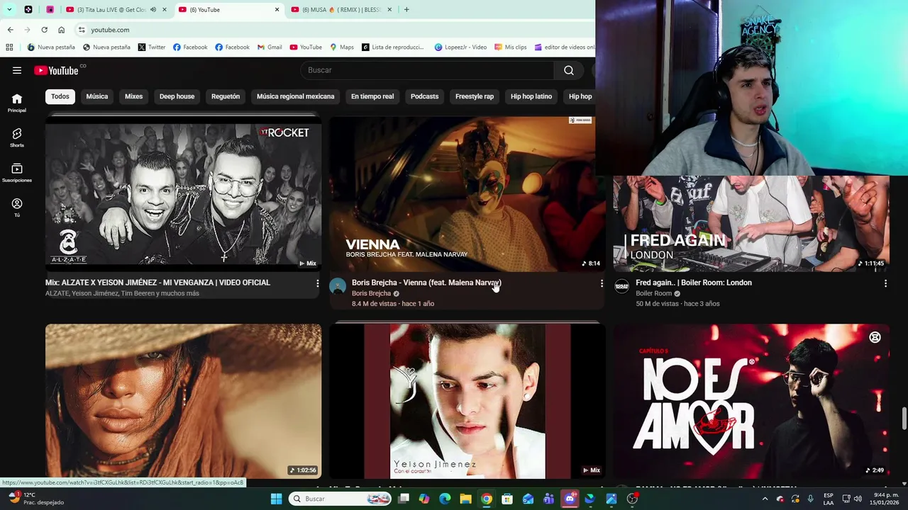908x510 pixels.
Task: Open volume control in the system tray
Action: pyautogui.click(x=859, y=499)
